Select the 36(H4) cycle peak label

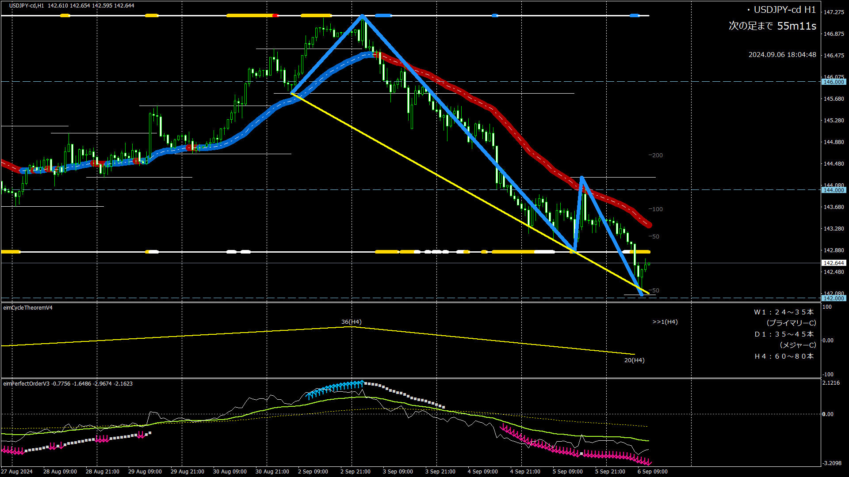coord(351,322)
